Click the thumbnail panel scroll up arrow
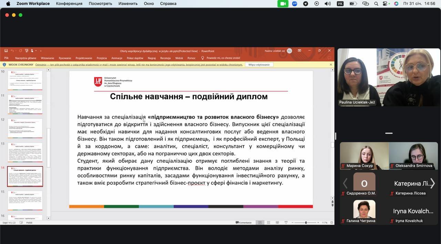 [x=48, y=70]
